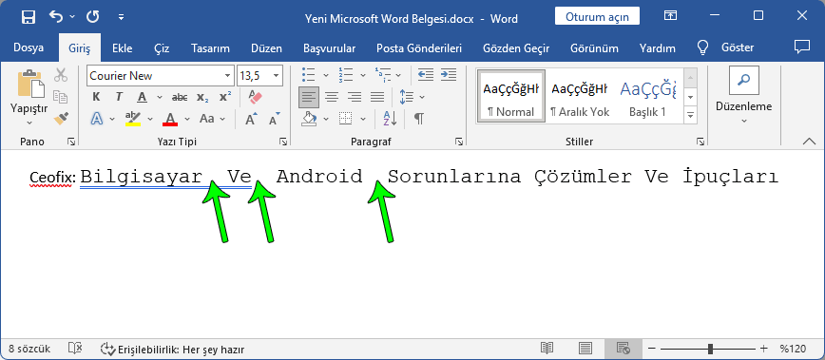This screenshot has width=825, height=360.
Task: Expand the Yapıştır paste options arrow
Action: point(29,123)
